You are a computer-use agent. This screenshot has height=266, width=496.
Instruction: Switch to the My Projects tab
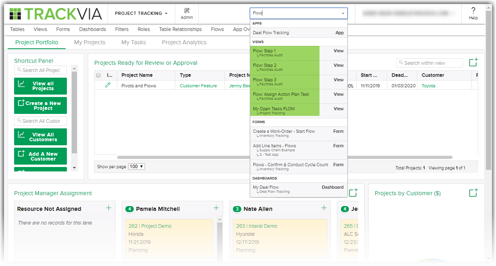coord(90,42)
